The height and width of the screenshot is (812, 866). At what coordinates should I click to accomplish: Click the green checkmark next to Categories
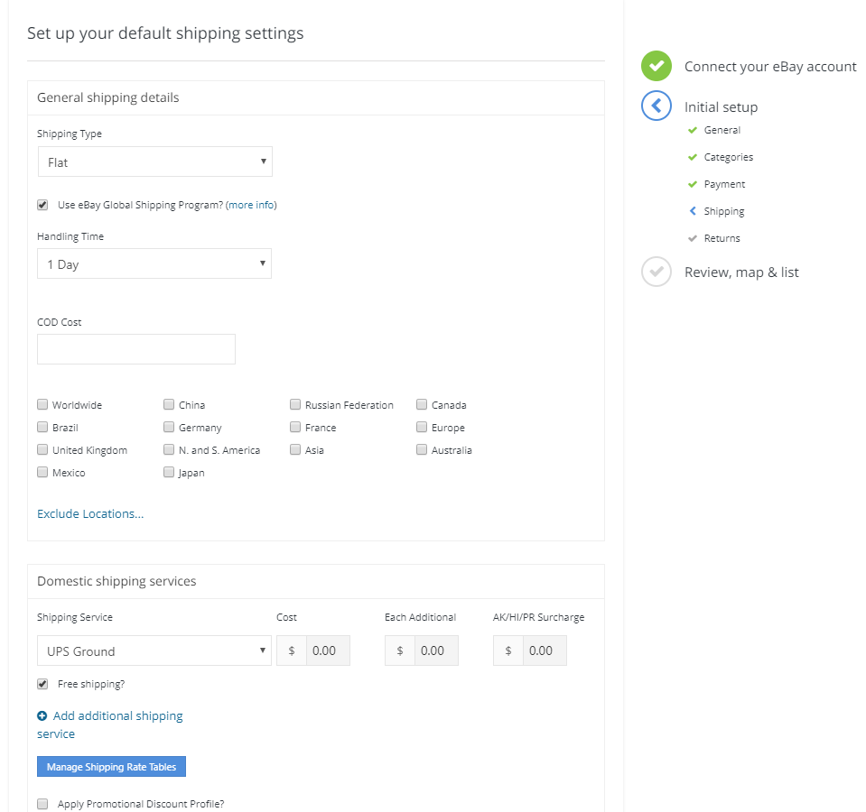[x=693, y=157]
